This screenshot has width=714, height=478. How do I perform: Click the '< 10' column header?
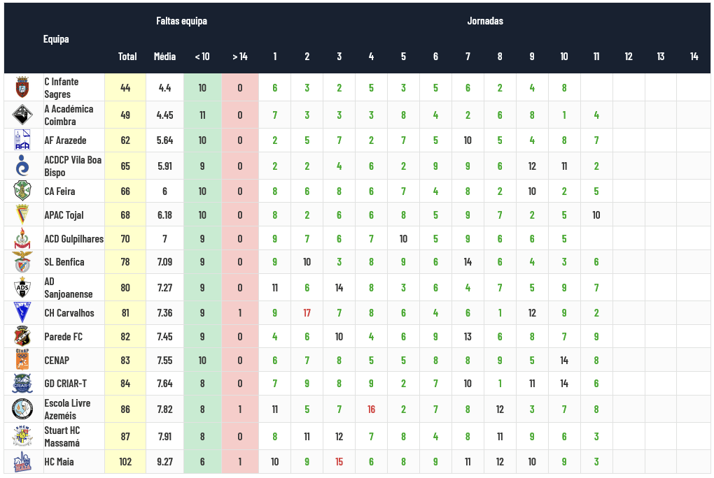202,57
